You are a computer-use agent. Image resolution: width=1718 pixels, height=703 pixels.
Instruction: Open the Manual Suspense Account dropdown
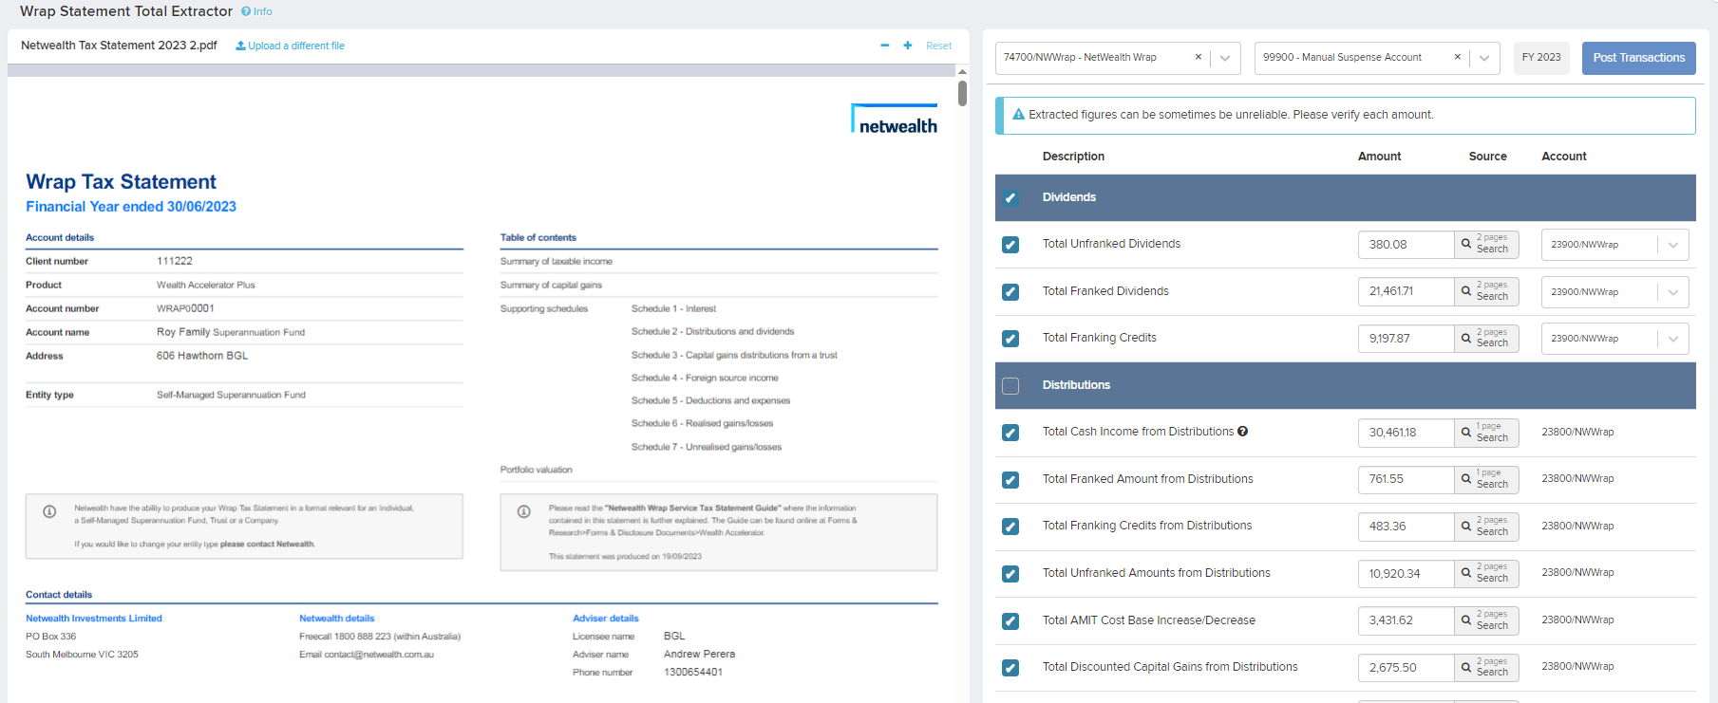point(1483,58)
